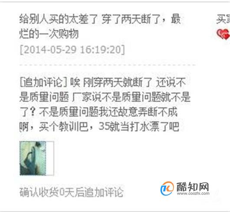Click the text 35就当打水漂了吧
This screenshot has height=212, width=230.
click(x=139, y=127)
